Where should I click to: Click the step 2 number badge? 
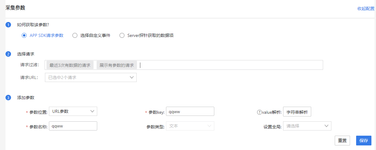(8, 54)
